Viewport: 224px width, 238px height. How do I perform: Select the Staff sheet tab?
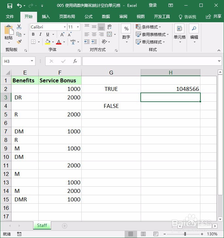tap(42, 225)
